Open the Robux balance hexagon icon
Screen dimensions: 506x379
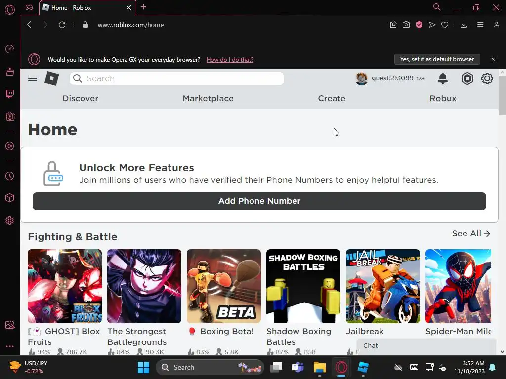coord(467,78)
